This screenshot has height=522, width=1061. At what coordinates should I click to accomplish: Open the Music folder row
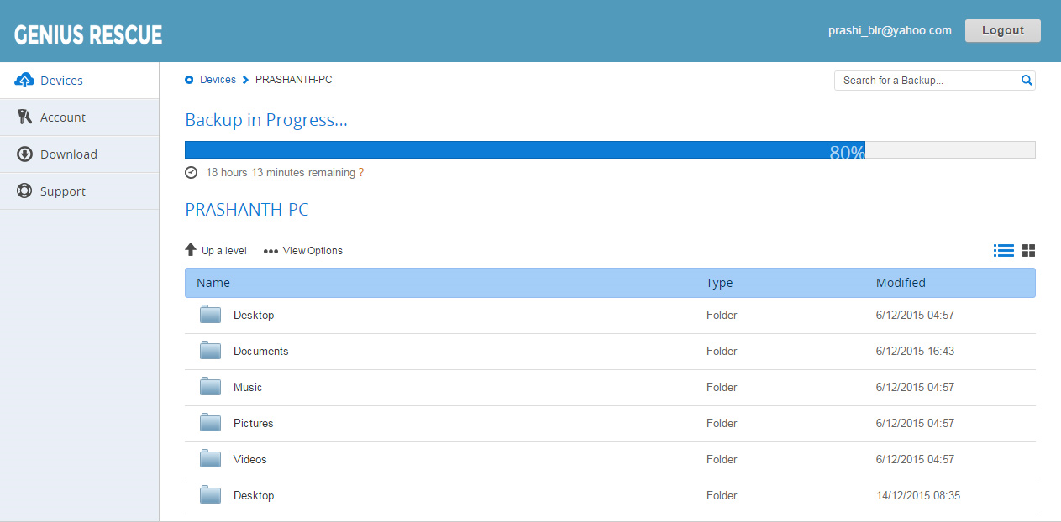[x=248, y=387]
